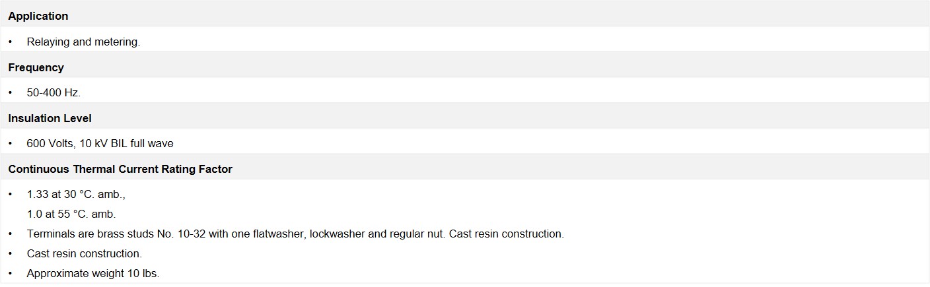Click the "1.0 at 55 °C. amb." line
This screenshot has height=287, width=930.
[71, 214]
